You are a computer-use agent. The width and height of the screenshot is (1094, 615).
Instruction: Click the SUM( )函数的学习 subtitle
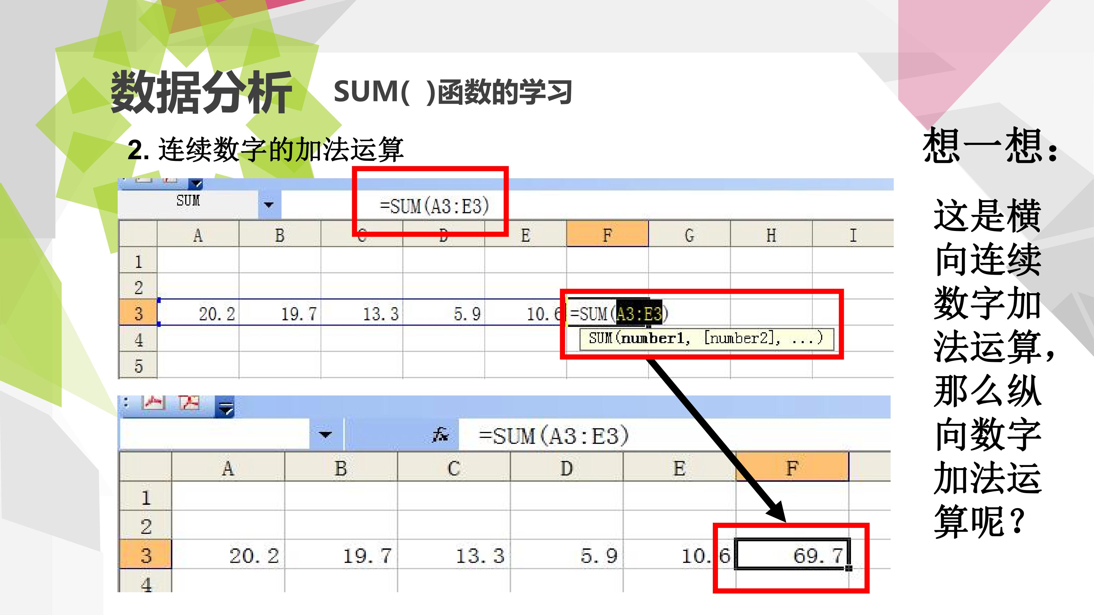pos(453,92)
